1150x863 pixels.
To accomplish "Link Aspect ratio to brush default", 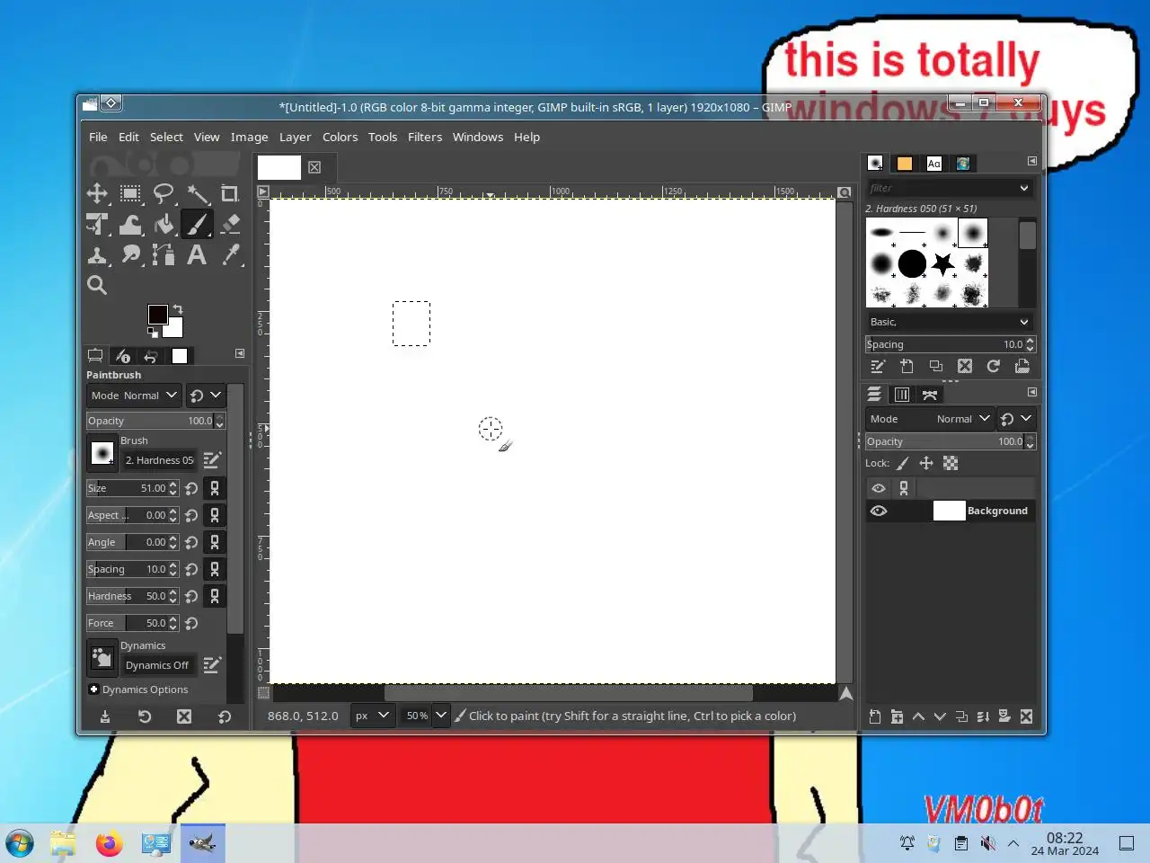I will pos(214,515).
